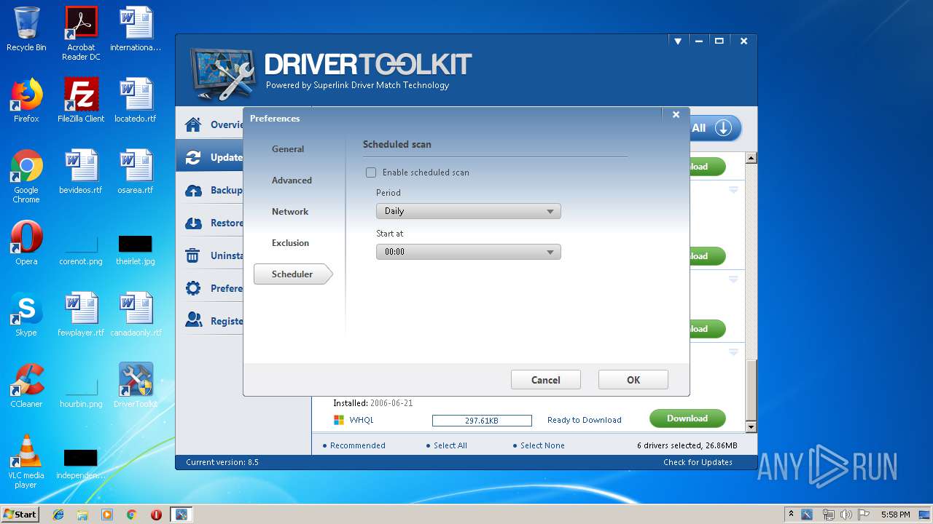
Task: Open Google Chrome desktop icon
Action: point(26,176)
